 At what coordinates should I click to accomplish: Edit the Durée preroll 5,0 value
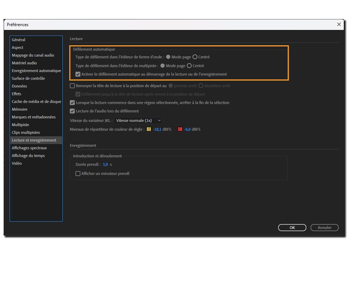(x=105, y=164)
